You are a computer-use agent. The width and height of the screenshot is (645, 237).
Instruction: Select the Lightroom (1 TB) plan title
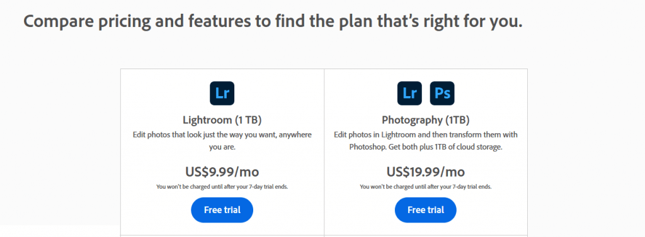222,120
